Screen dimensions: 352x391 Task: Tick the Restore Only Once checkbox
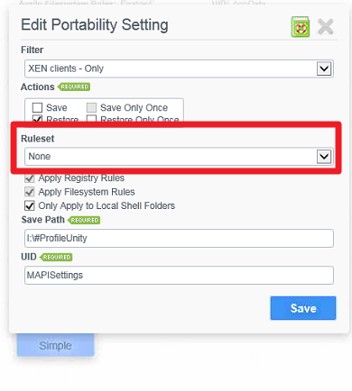click(x=91, y=118)
